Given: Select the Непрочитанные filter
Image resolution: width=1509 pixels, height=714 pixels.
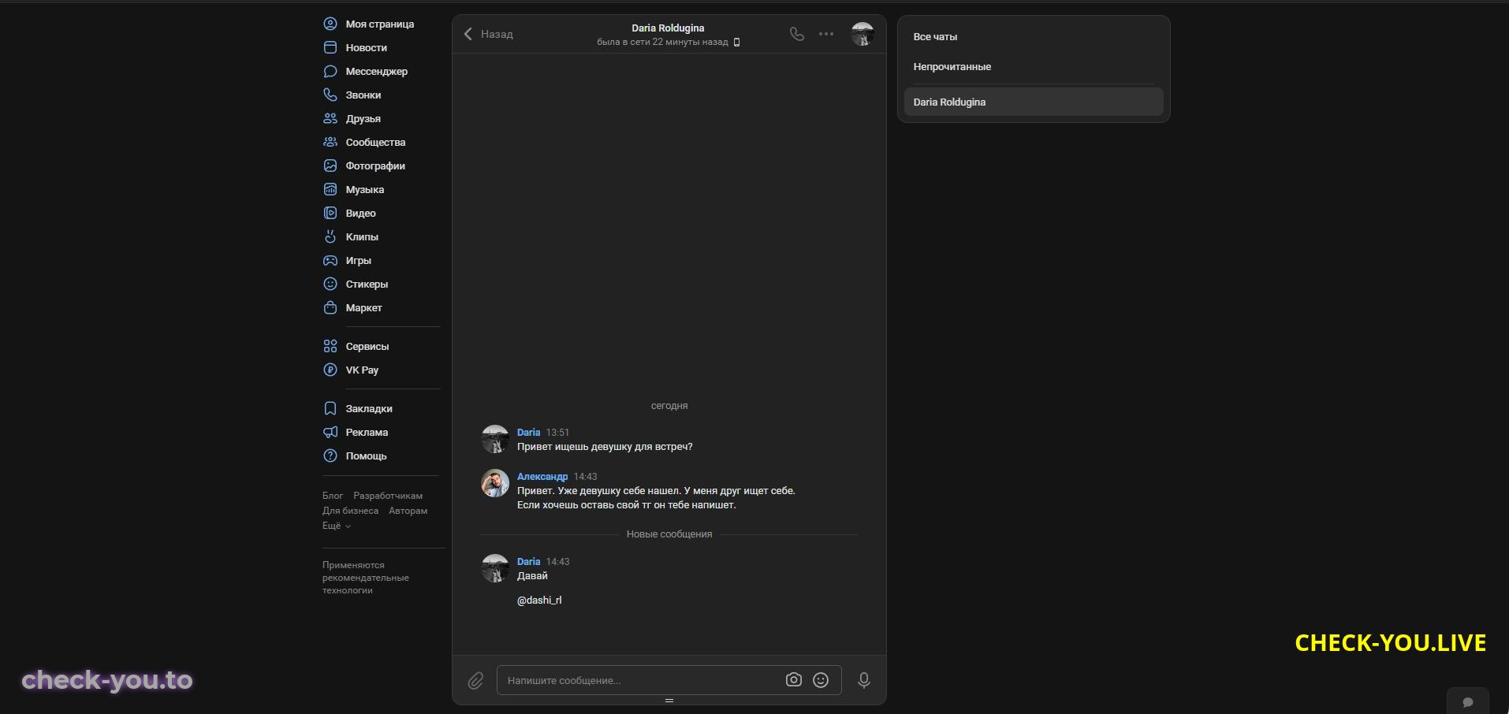Looking at the screenshot, I should (x=1034, y=67).
